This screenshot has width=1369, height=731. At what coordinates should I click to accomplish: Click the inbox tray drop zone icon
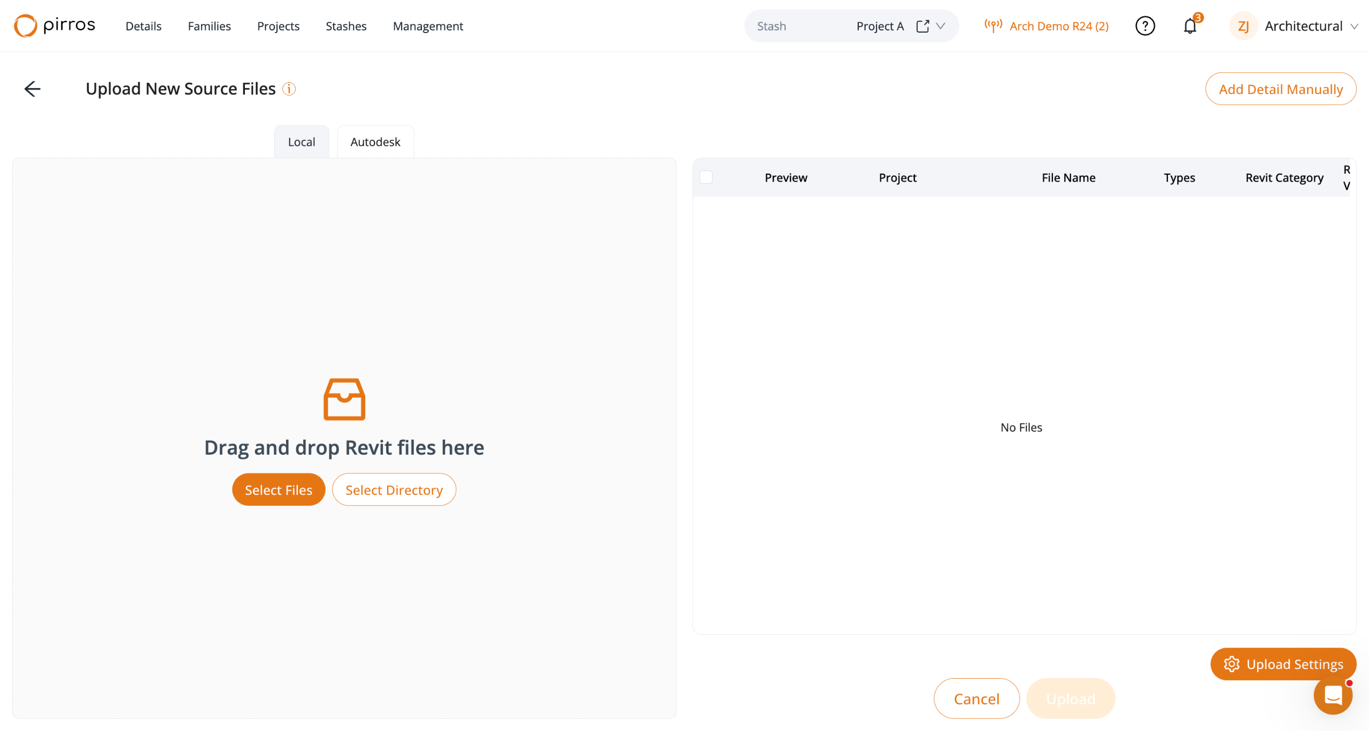point(344,399)
